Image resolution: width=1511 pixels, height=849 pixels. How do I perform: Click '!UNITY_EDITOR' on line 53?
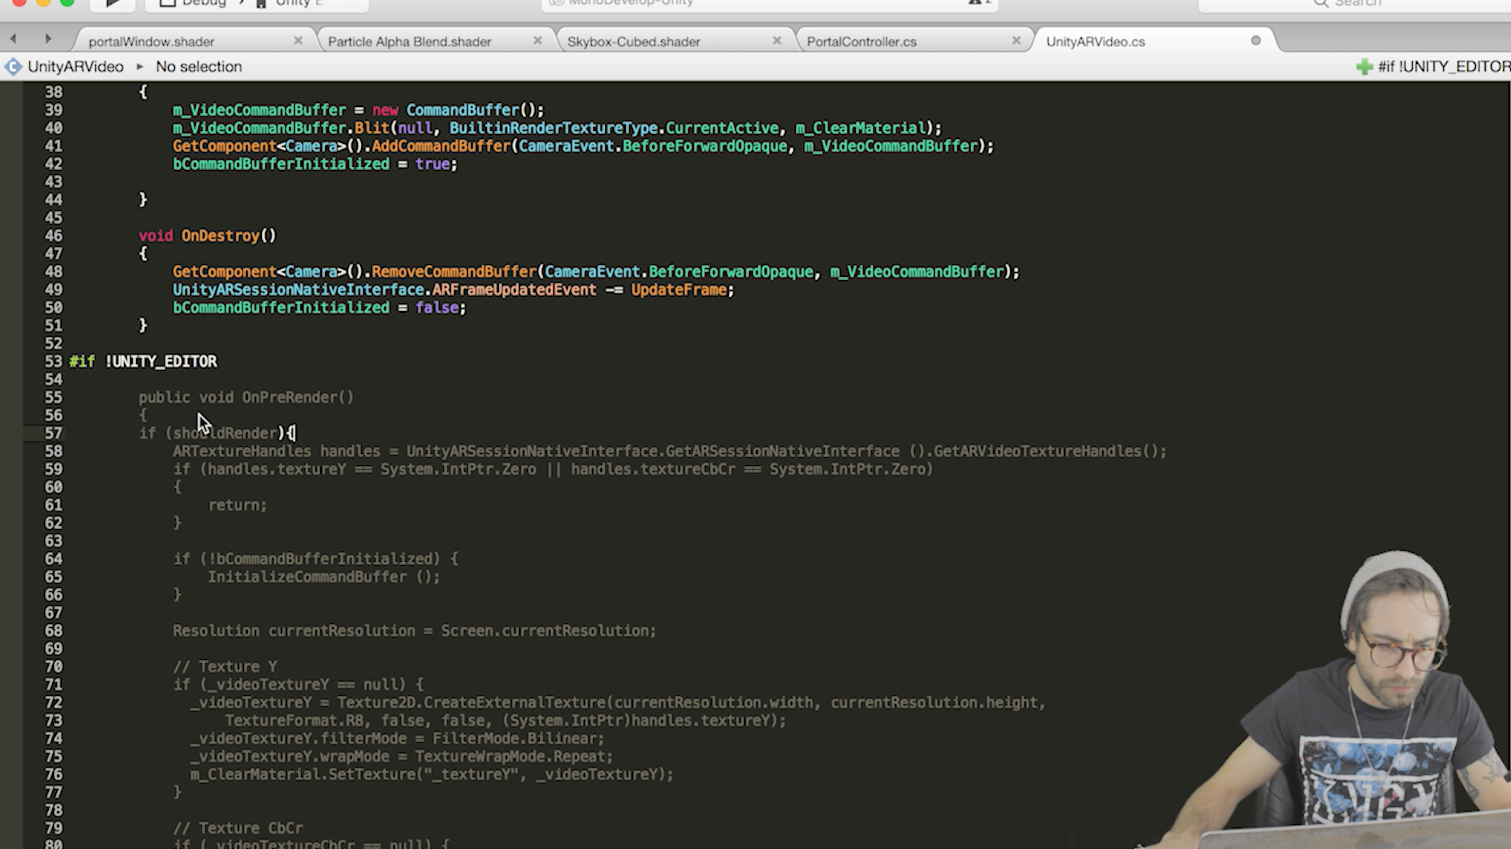(161, 362)
